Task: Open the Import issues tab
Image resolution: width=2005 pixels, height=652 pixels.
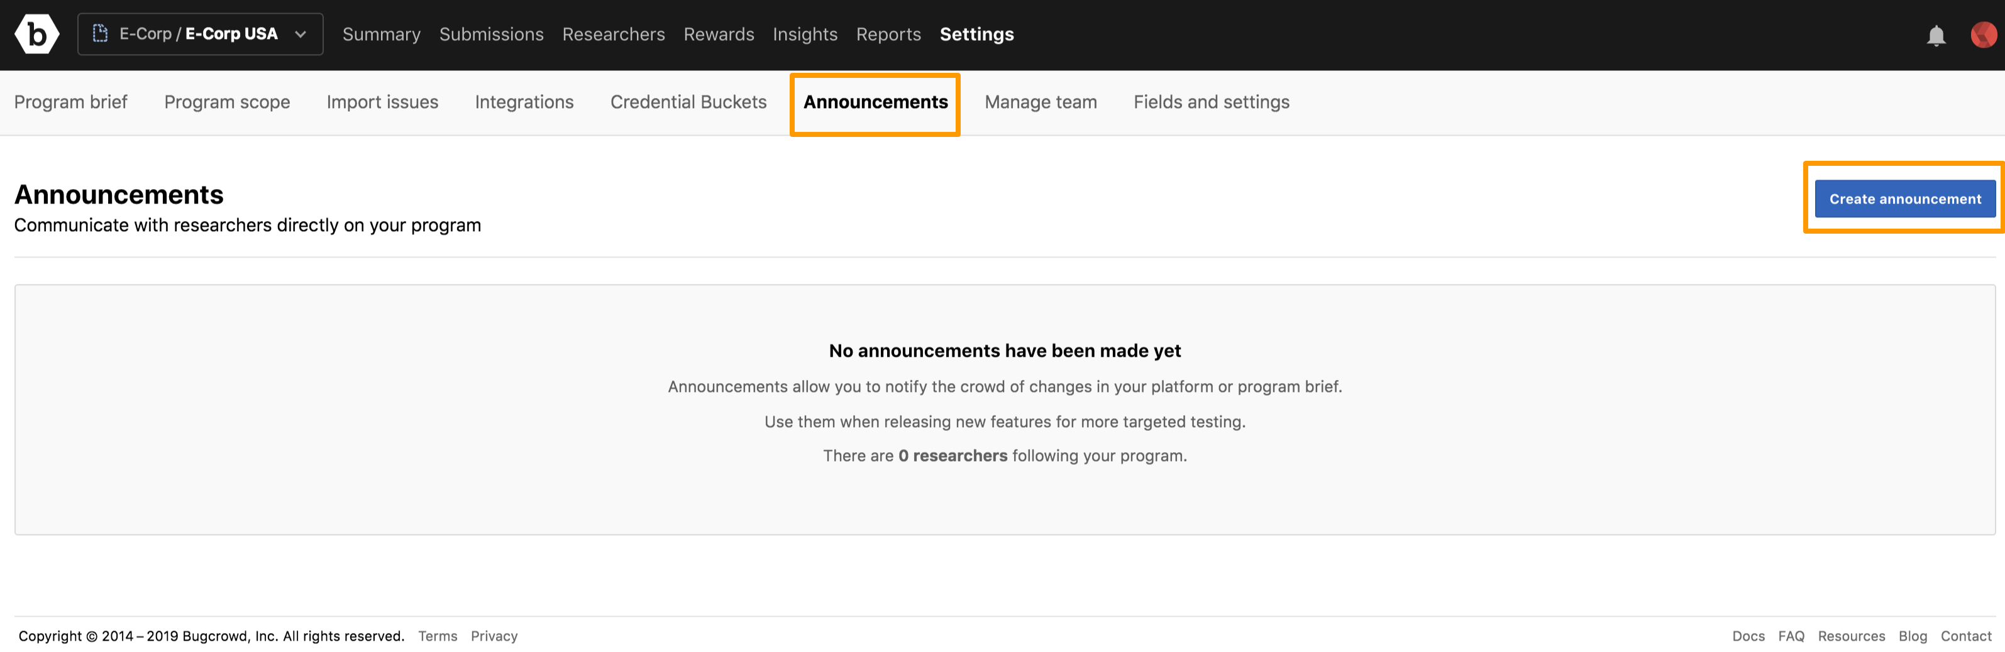Action: click(x=382, y=102)
